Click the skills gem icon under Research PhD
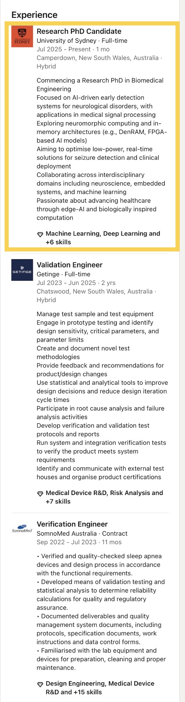 (40, 234)
